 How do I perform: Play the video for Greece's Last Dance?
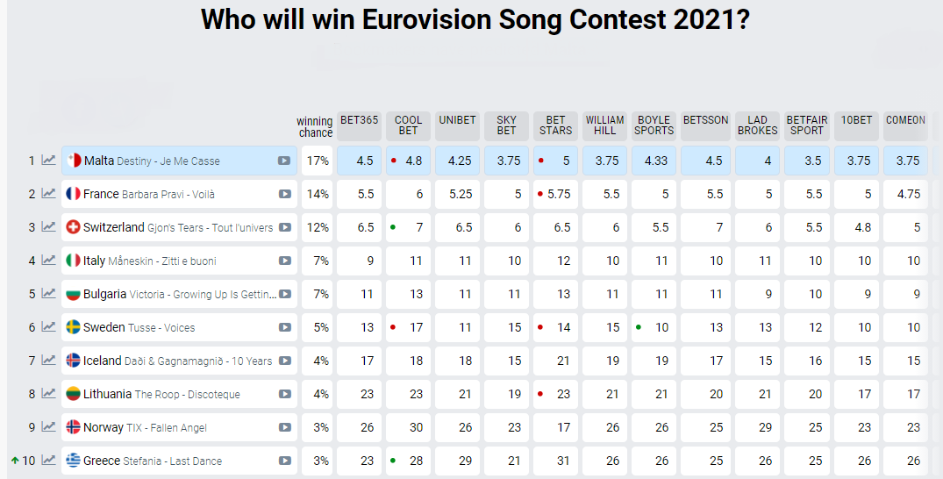[284, 461]
